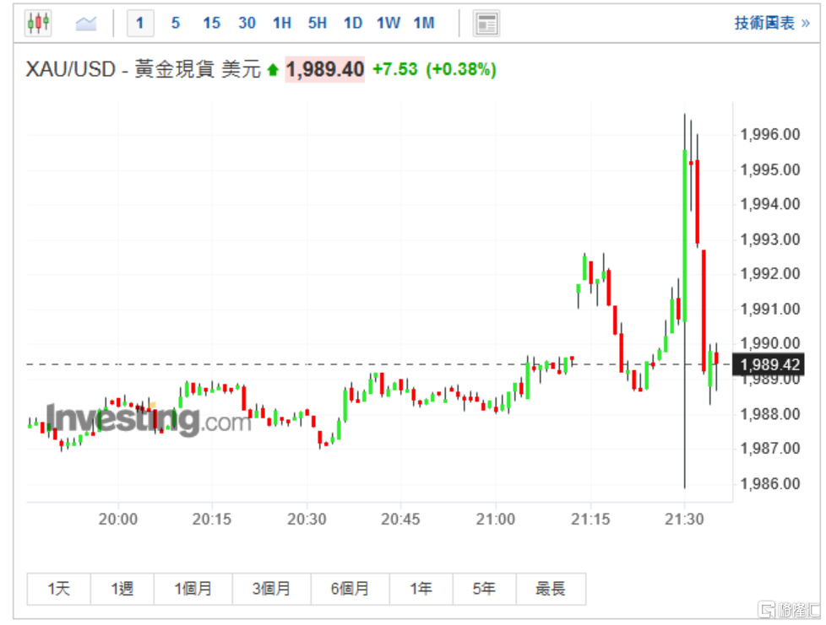The height and width of the screenshot is (625, 826).
Task: Select the 15-minute interval button
Action: click(211, 24)
